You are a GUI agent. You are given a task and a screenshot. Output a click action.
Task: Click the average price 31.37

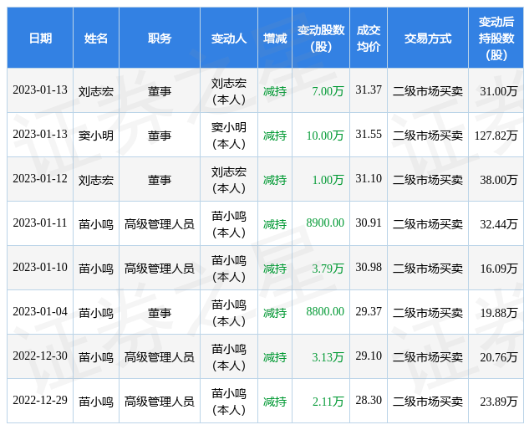pyautogui.click(x=369, y=90)
